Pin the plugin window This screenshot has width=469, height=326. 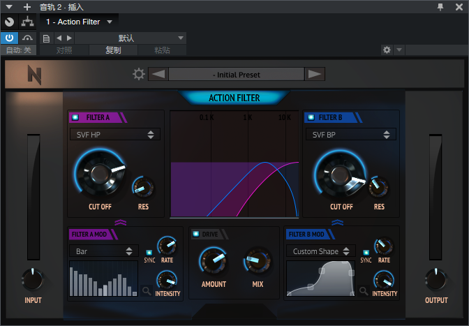pos(440,7)
